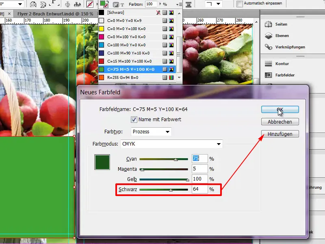Select the [Schwarz] swatch row

tap(137, 13)
